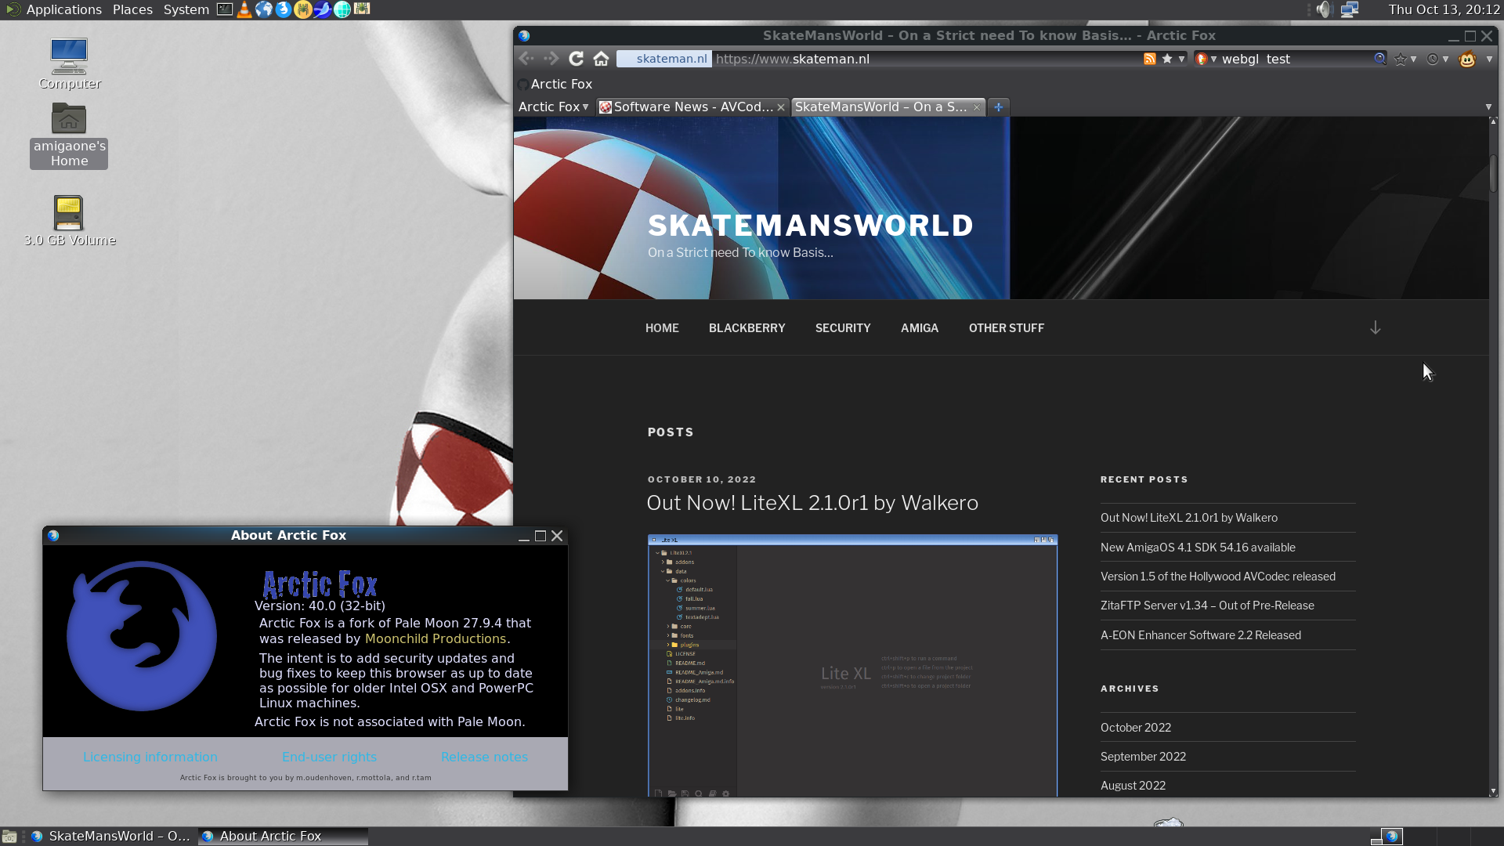Open the System menu
The image size is (1504, 846).
186,9
